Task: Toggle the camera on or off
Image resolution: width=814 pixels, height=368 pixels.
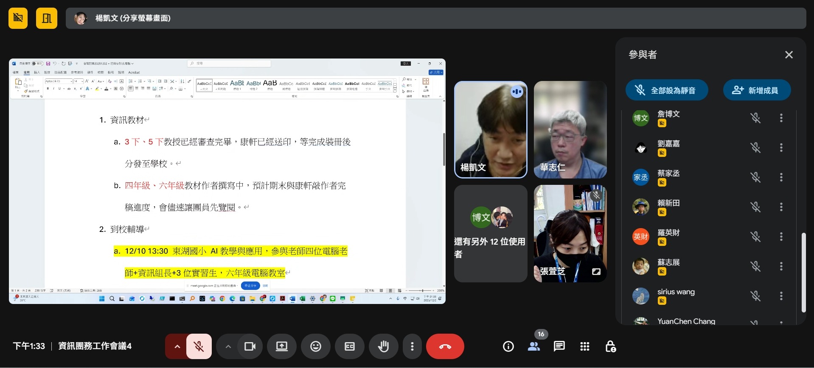Action: [x=250, y=346]
